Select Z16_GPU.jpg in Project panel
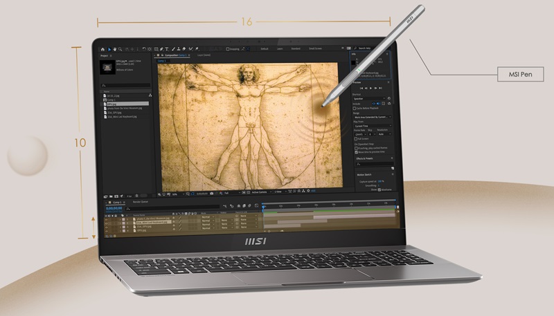The width and height of the screenshot is (554, 316). 114,113
